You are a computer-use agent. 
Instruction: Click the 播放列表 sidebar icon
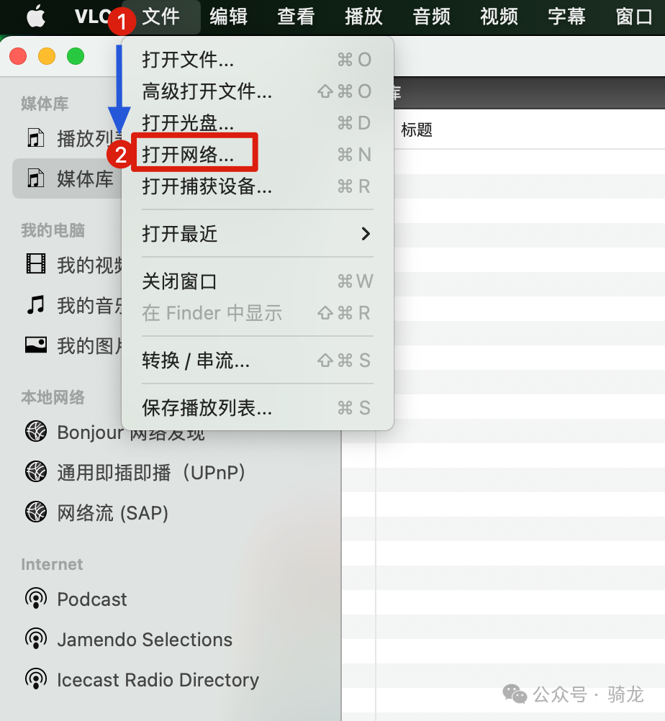[x=36, y=138]
